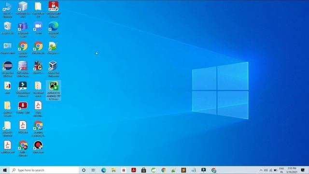The width and height of the screenshot is (309, 174).
Task: Click the Type here to search box
Action: coord(44,170)
